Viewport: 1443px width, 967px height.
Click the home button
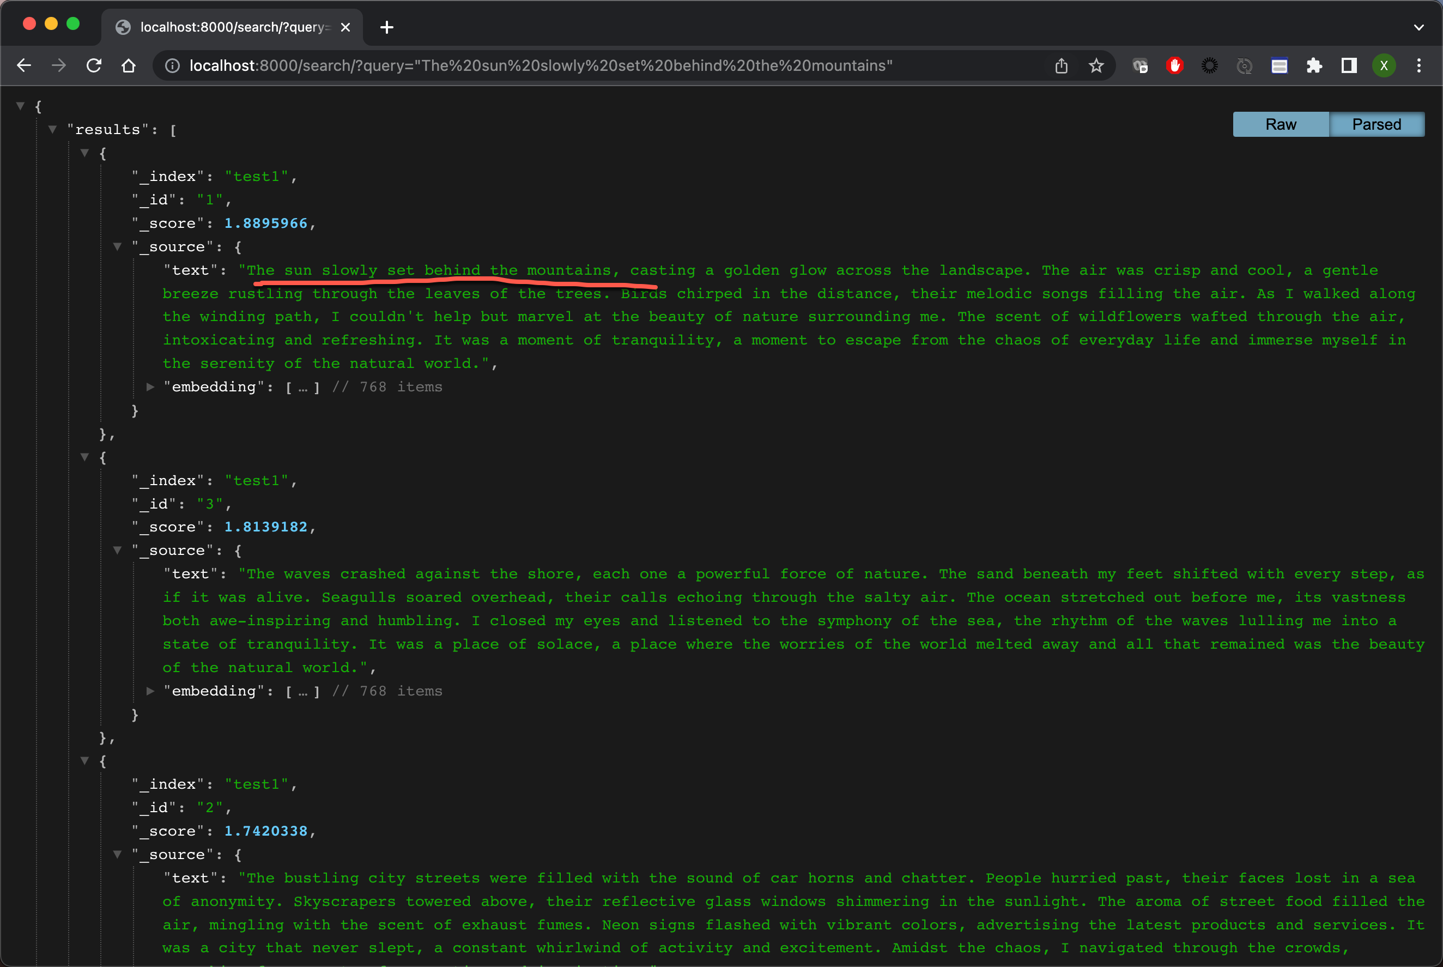[x=129, y=65]
